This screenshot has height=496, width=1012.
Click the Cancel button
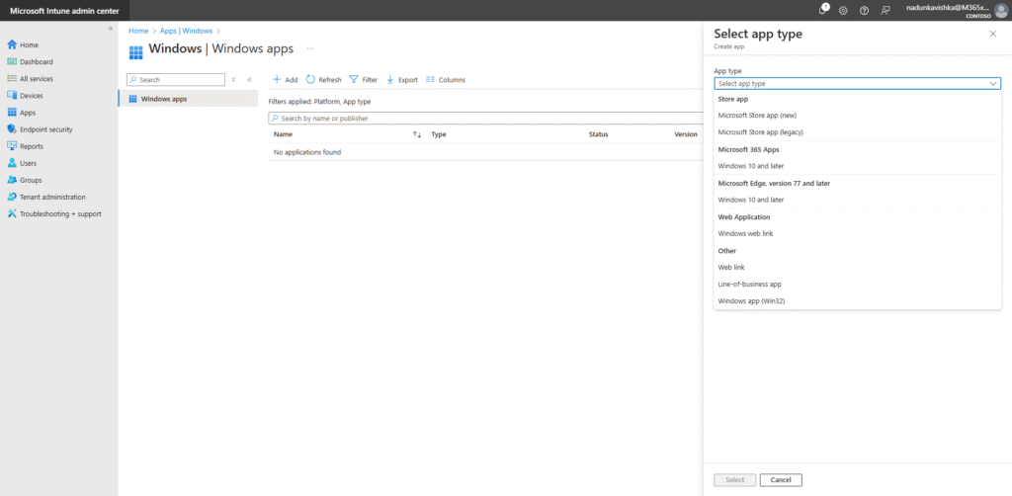point(781,480)
